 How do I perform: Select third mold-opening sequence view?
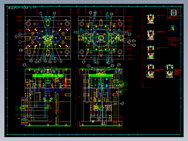[x=150, y=52]
